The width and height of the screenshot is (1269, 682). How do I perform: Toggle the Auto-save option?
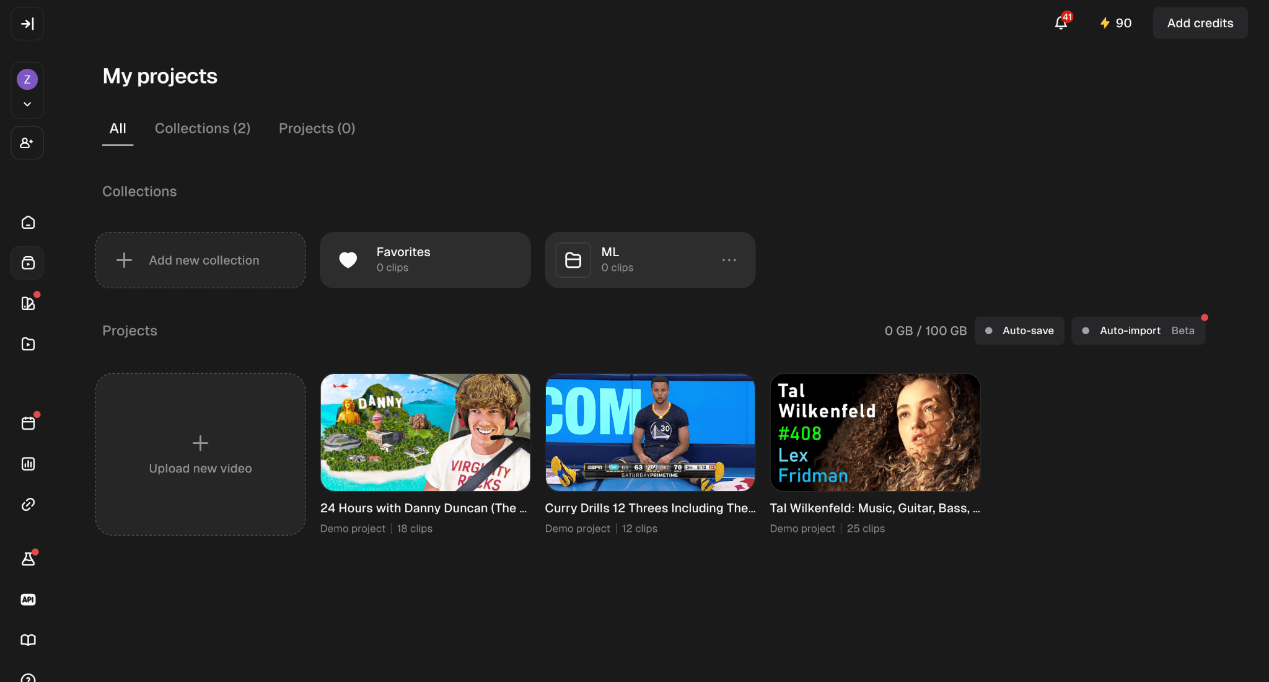(x=1019, y=330)
